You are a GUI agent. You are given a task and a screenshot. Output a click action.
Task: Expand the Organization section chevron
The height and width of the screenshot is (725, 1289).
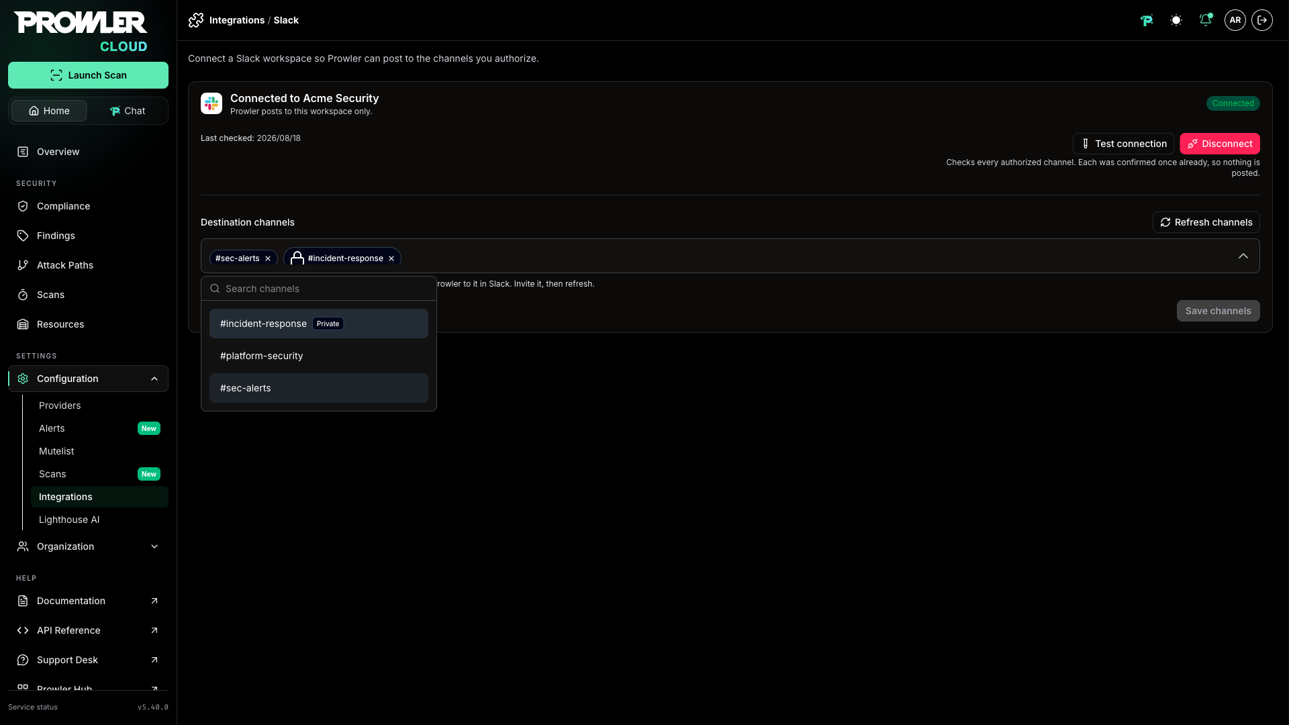point(154,546)
